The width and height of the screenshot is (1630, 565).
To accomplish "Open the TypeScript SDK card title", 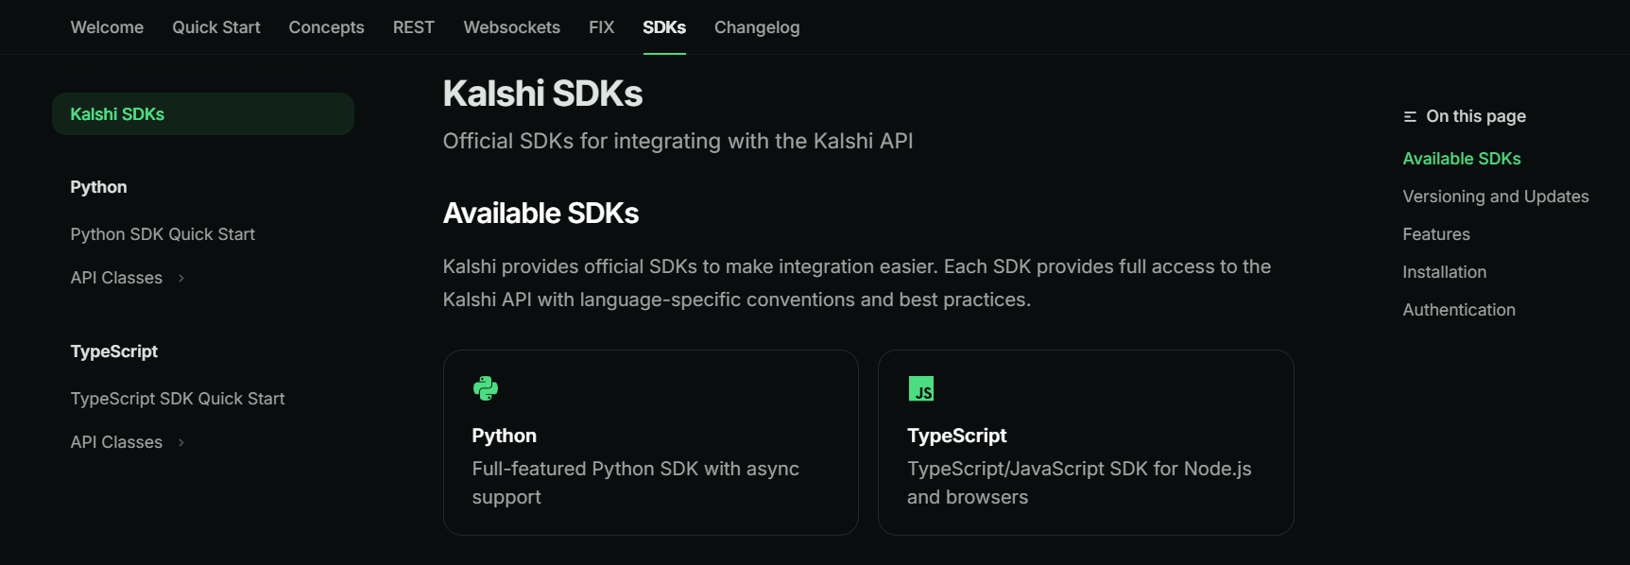I will [957, 436].
